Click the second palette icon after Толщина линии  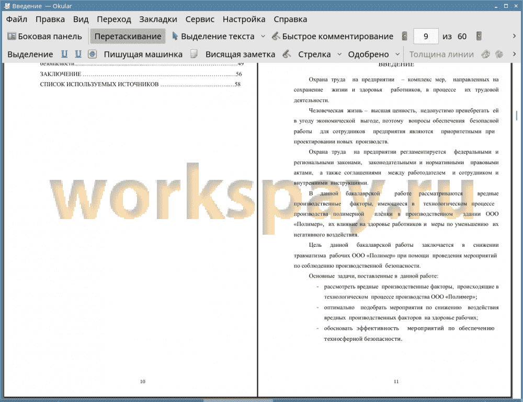point(499,54)
